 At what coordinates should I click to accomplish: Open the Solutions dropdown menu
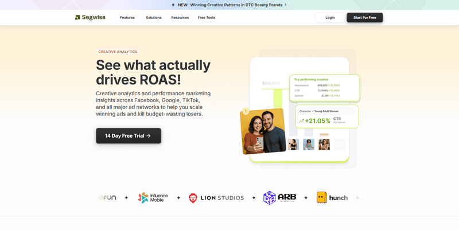[x=153, y=18]
